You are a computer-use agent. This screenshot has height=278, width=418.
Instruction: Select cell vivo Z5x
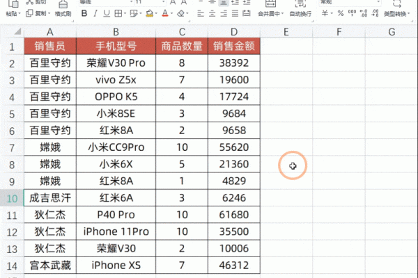tap(116, 80)
